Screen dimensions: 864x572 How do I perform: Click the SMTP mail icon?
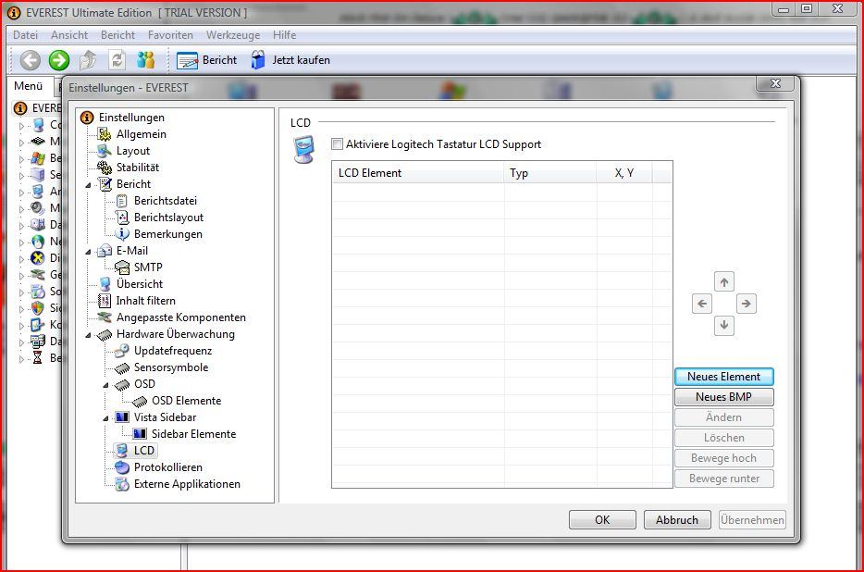coord(122,267)
